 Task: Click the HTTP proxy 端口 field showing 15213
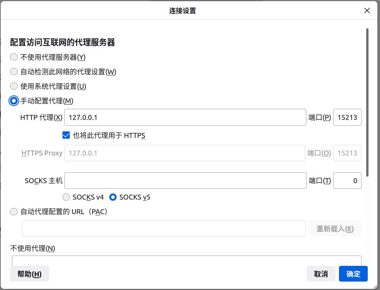tap(347, 117)
